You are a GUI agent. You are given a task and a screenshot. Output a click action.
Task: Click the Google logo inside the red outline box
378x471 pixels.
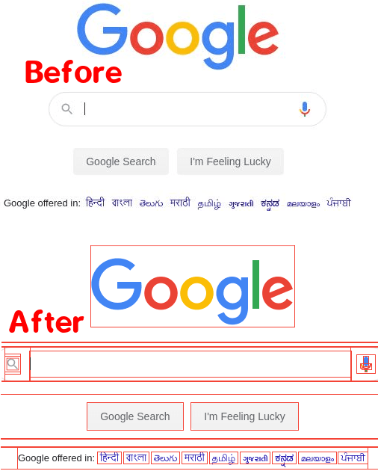pos(193,286)
